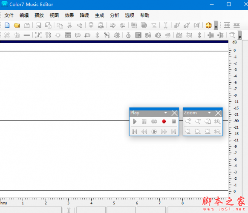Rewind with the double-left arrows
The image size is (248, 213).
[x=144, y=132]
